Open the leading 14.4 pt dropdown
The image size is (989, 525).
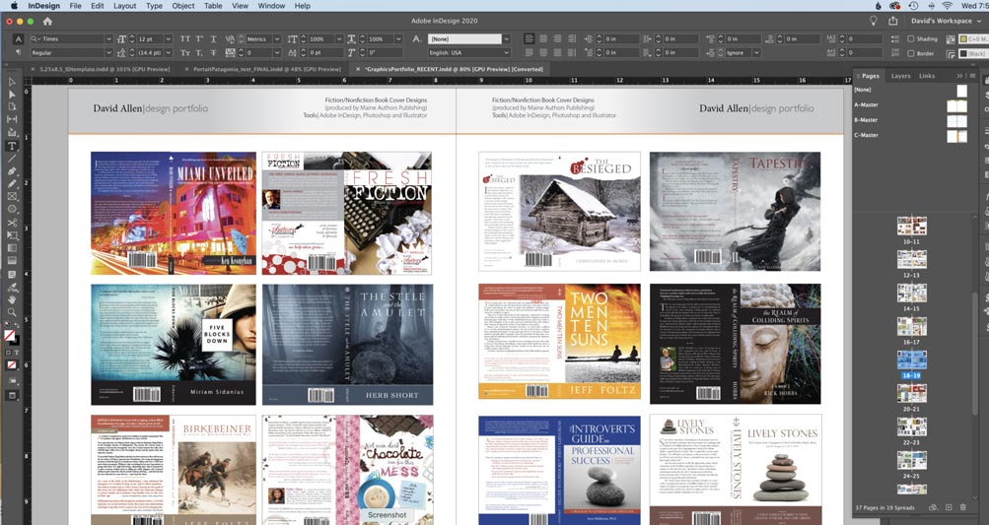(x=169, y=53)
